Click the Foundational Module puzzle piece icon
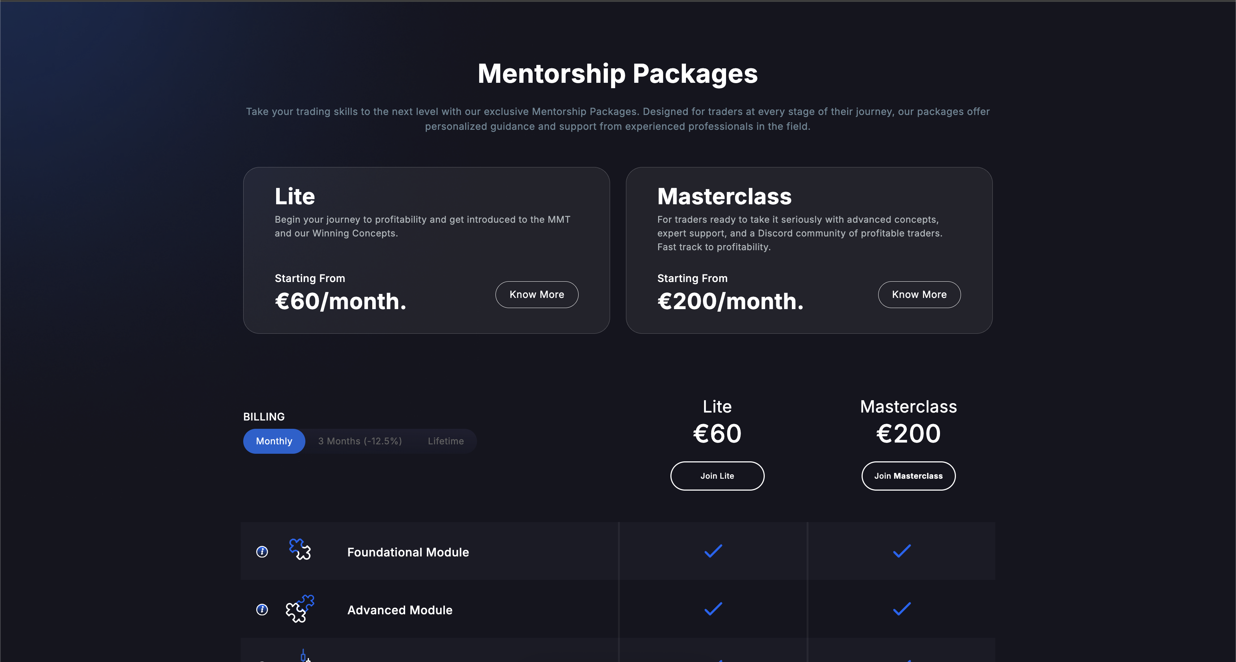 (300, 549)
